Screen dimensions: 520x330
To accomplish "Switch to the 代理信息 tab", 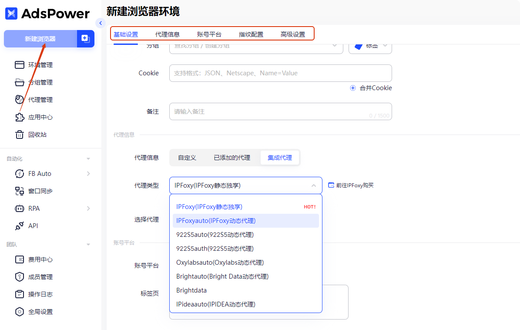I will point(168,34).
